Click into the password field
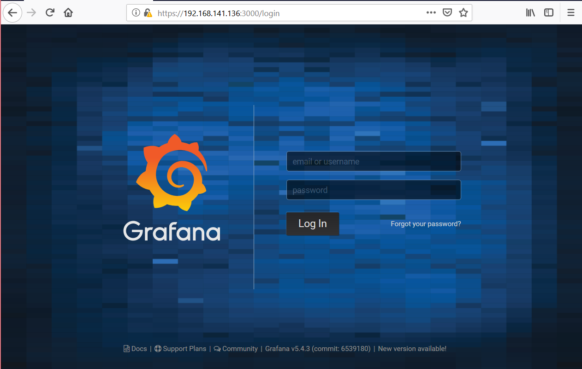Image resolution: width=582 pixels, height=369 pixels. tap(374, 190)
